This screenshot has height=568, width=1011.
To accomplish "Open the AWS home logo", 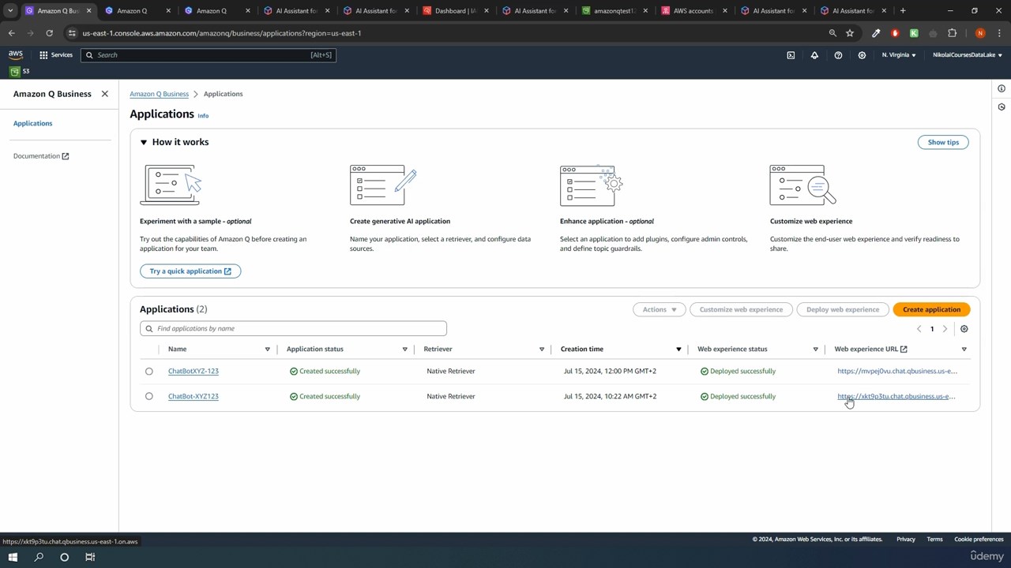I will pos(16,54).
